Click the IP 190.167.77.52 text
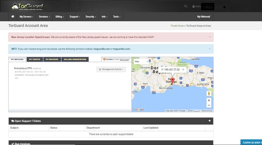Image resolution: width=262 pixels, height=145 pixels. click(x=170, y=70)
